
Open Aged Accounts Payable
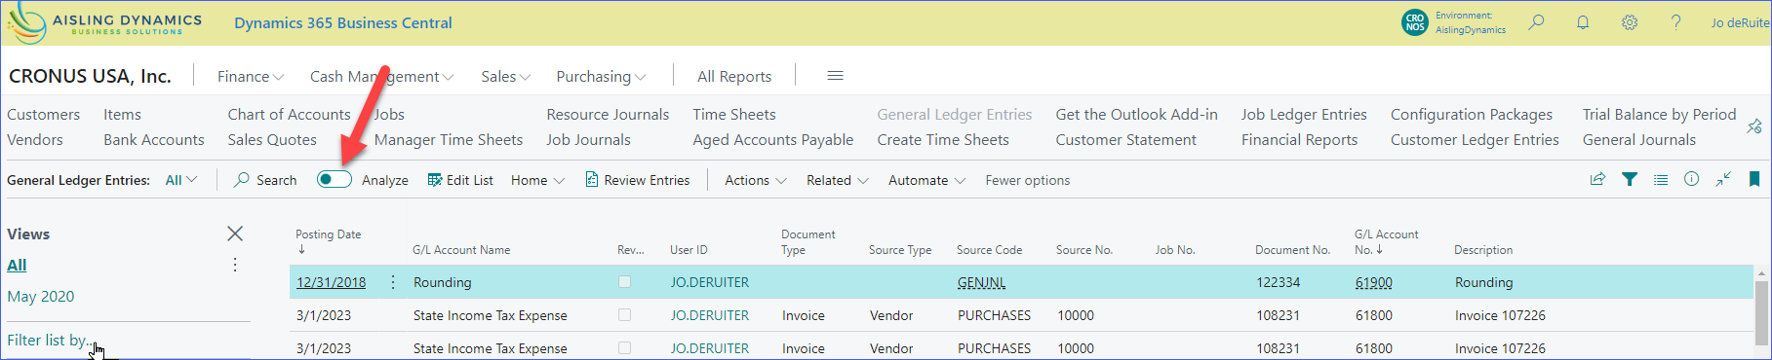point(773,140)
